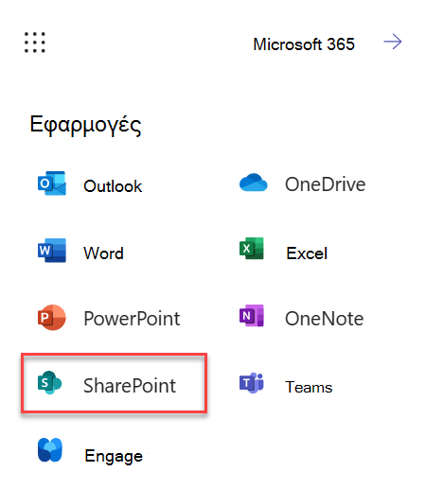Screen dimensions: 426x489
Task: Click the Engage label
Action: click(x=114, y=456)
